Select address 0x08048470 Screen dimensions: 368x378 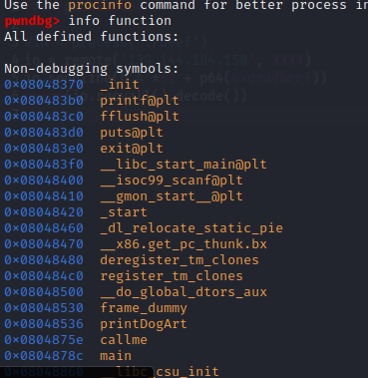click(44, 244)
